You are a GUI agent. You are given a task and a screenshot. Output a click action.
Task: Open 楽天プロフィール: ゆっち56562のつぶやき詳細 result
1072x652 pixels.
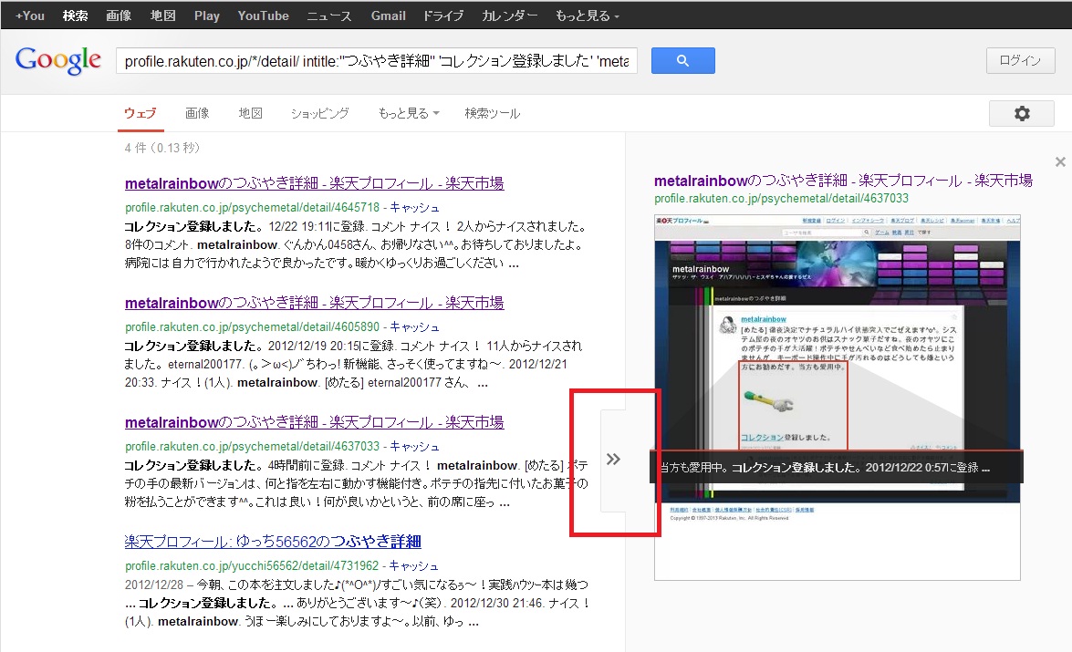(273, 542)
